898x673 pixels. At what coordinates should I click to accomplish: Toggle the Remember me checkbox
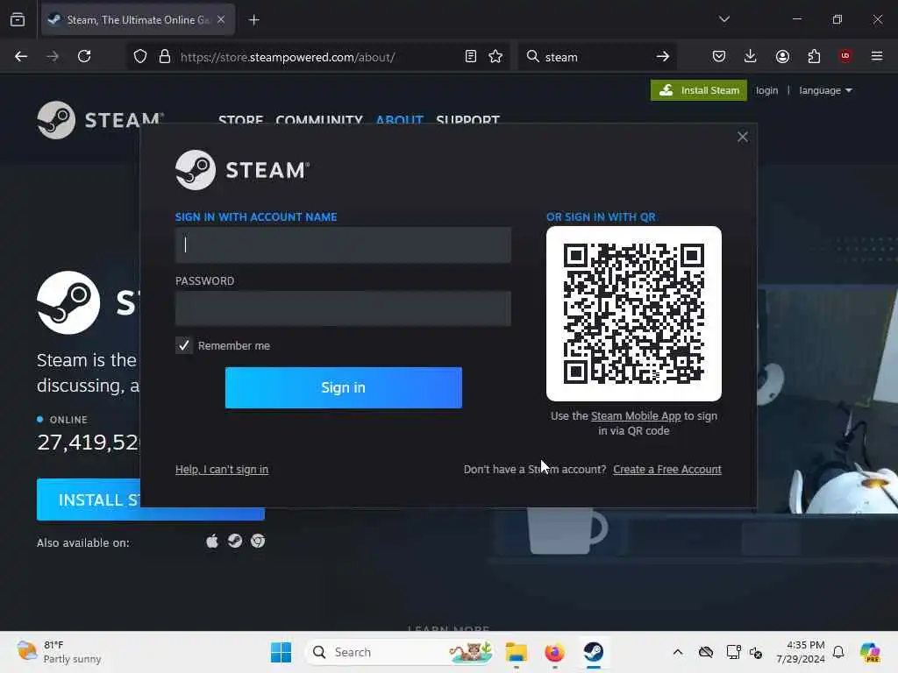(184, 345)
